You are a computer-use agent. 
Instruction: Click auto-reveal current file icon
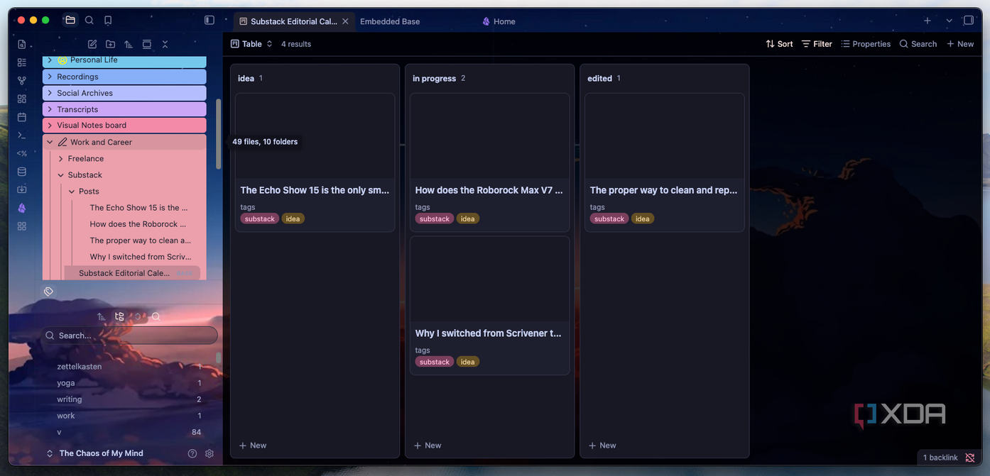[147, 44]
